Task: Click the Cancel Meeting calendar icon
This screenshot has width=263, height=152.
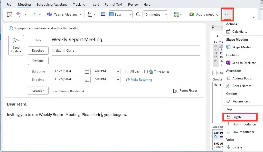Action: click(x=10, y=14)
